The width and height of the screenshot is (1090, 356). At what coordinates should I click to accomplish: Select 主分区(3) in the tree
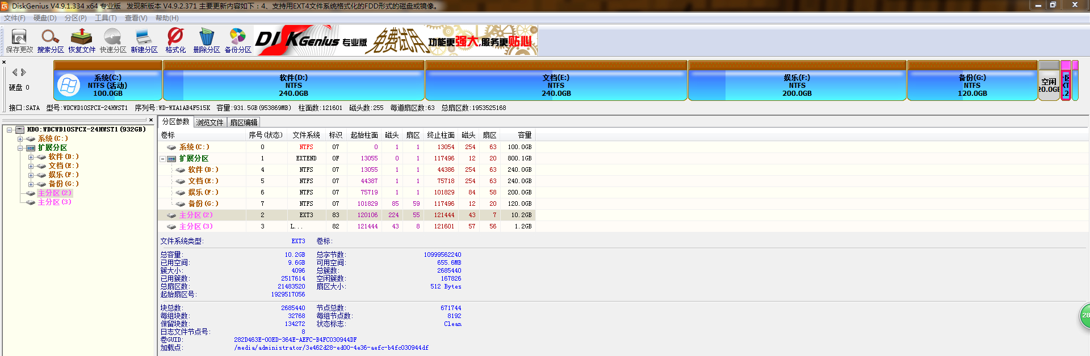(x=54, y=202)
